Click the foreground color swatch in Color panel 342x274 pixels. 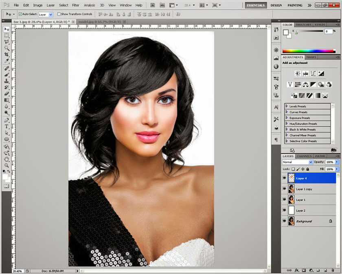(x=286, y=32)
